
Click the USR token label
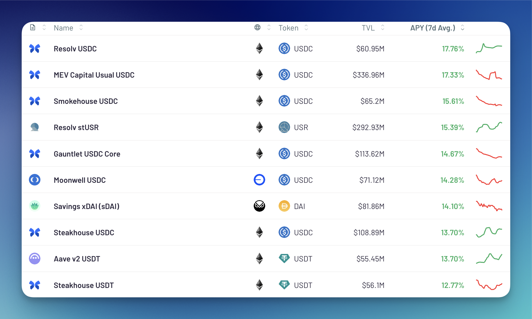click(301, 127)
